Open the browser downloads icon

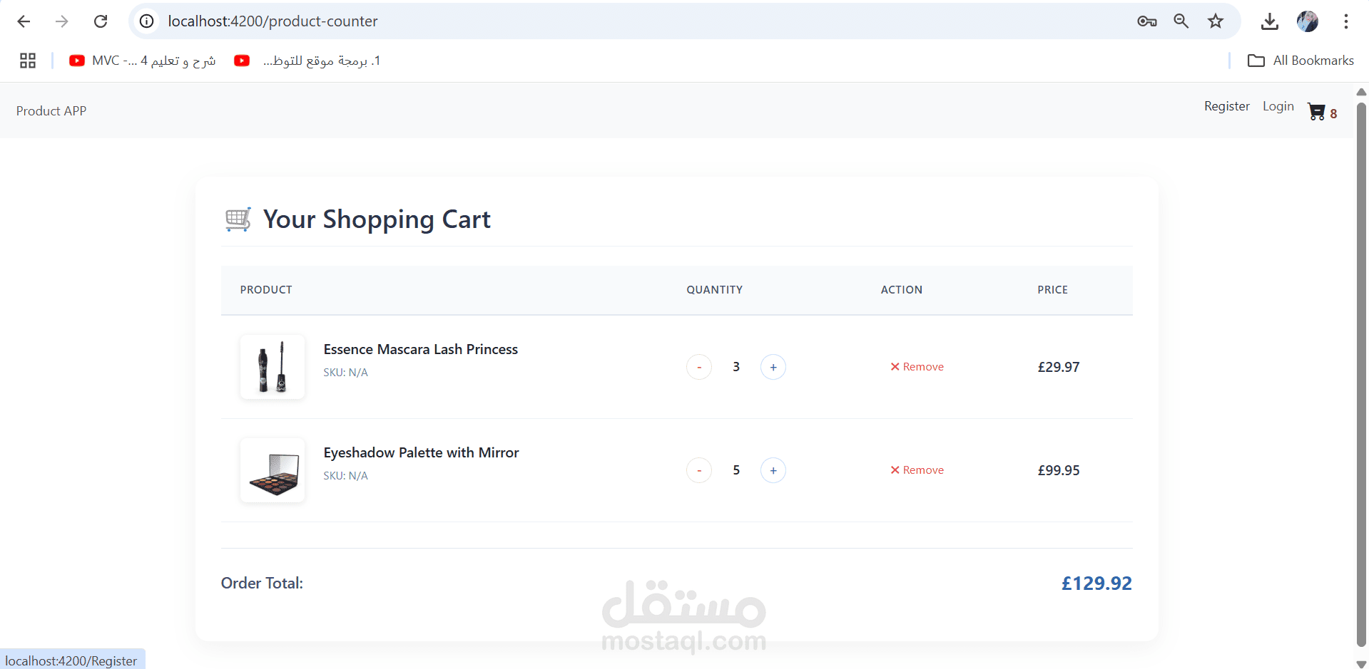[x=1269, y=21]
